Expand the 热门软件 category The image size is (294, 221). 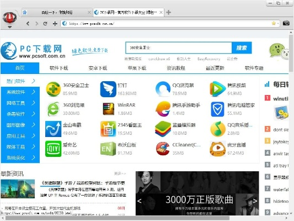[x=20, y=81]
